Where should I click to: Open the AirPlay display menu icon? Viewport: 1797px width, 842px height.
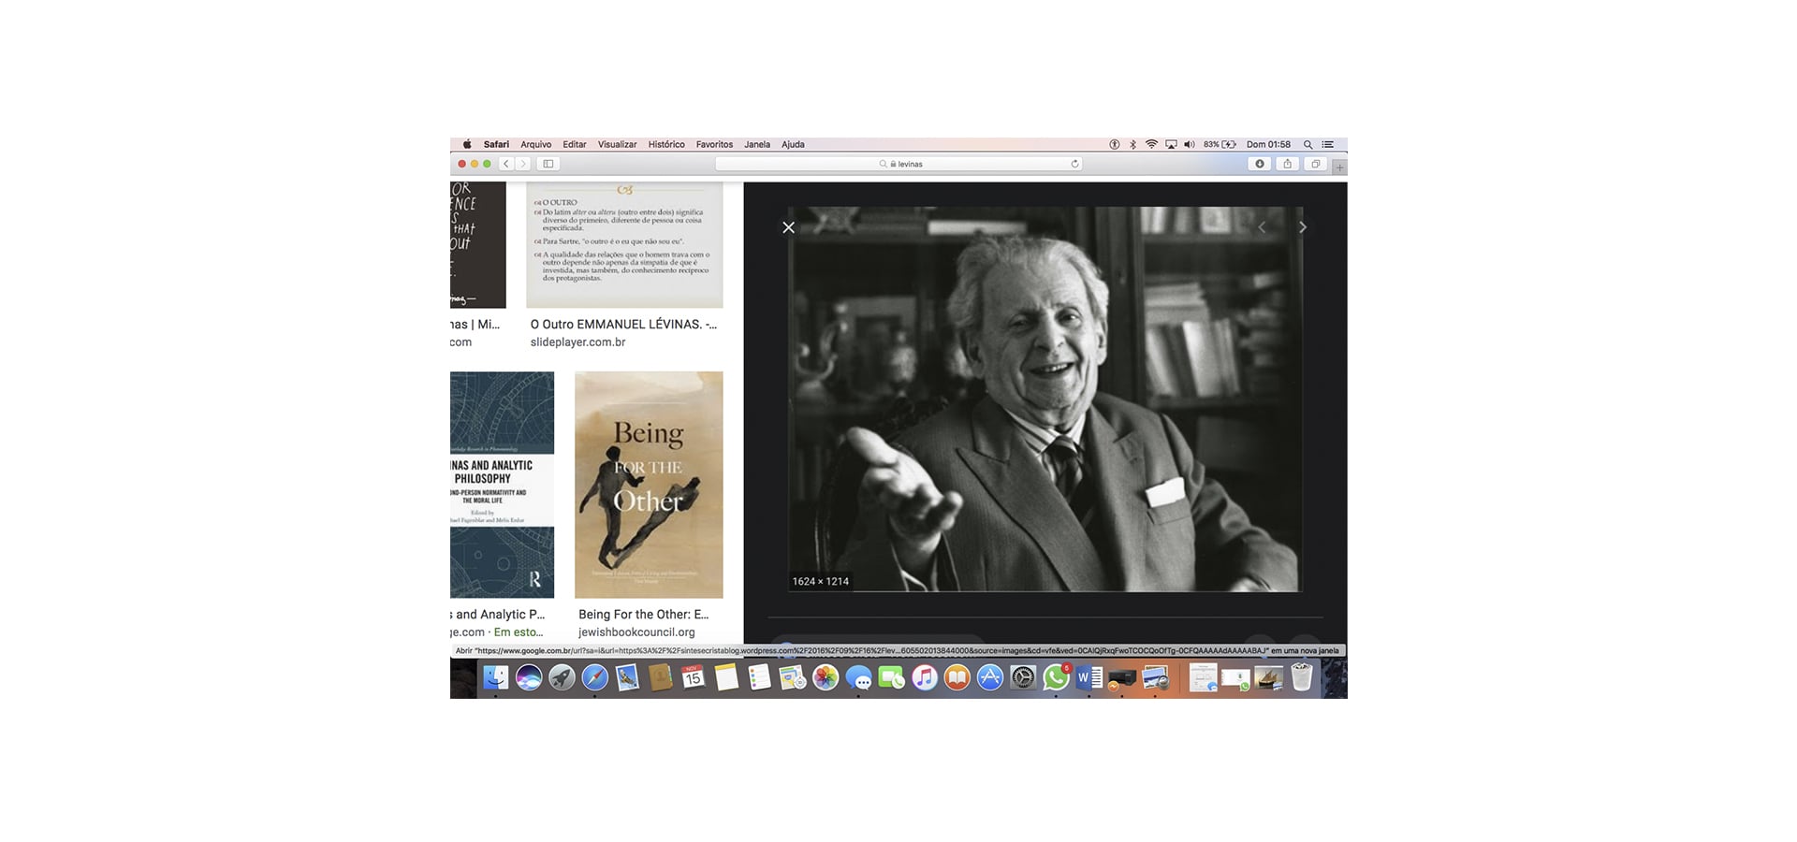[x=1171, y=144]
